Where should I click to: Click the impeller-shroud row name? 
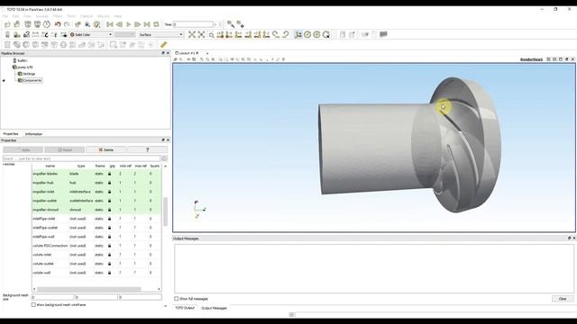[46, 210]
